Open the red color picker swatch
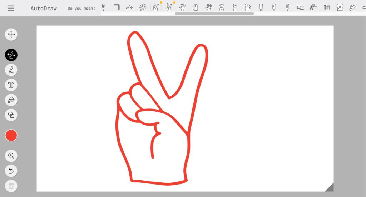 11,136
